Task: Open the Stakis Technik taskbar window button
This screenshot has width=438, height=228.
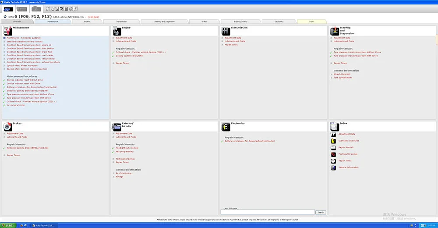Action: click(43, 225)
